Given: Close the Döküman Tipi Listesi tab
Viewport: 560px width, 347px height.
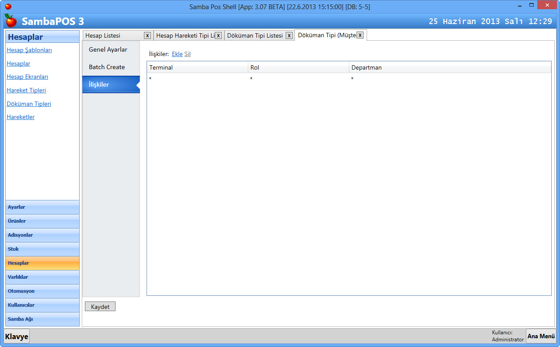Looking at the screenshot, I should click(289, 35).
